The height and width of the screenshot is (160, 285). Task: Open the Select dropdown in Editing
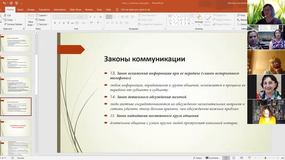pos(242,24)
